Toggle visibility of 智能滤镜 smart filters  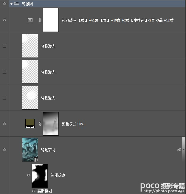(29, 175)
